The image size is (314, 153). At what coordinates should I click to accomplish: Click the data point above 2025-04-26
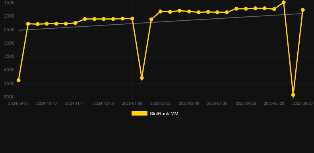point(246,9)
